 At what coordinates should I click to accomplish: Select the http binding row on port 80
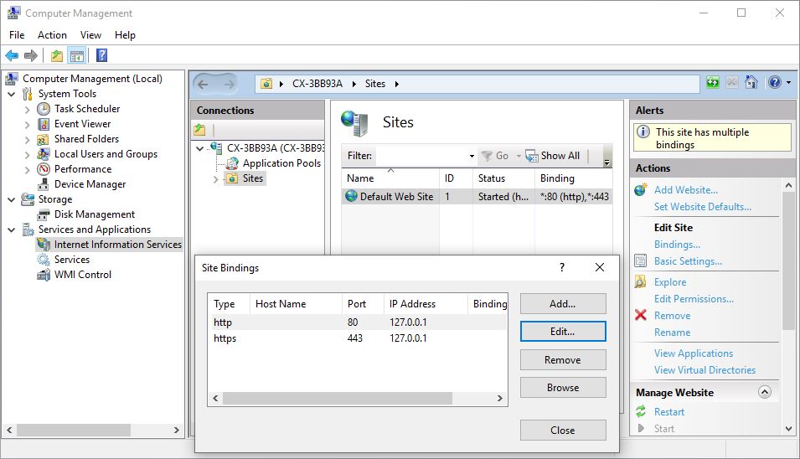coord(358,322)
